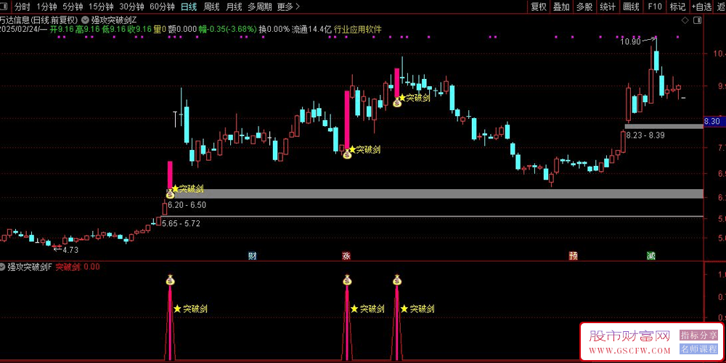Click the 名师课程 link in banner
The width and height of the screenshot is (726, 363).
[x=698, y=349]
